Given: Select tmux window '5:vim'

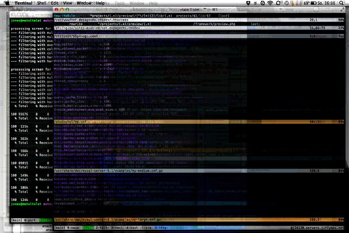Looking at the screenshot, I should point(147,228).
